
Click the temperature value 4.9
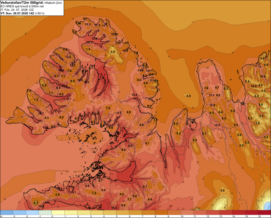[x=260, y=85]
